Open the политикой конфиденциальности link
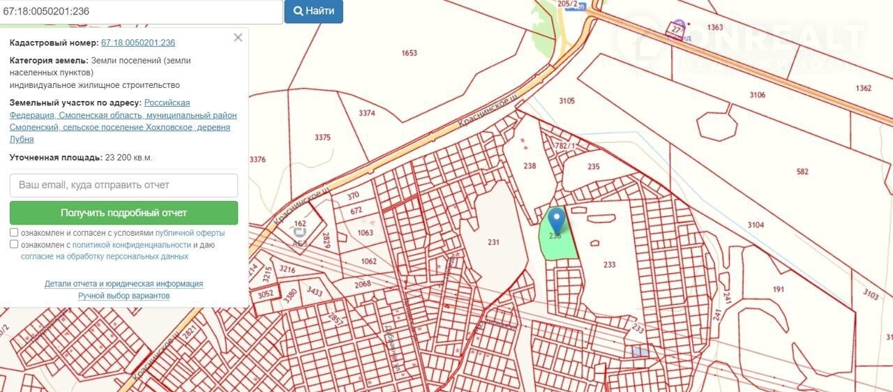Screen dimensions: 893x392 pyautogui.click(x=132, y=245)
